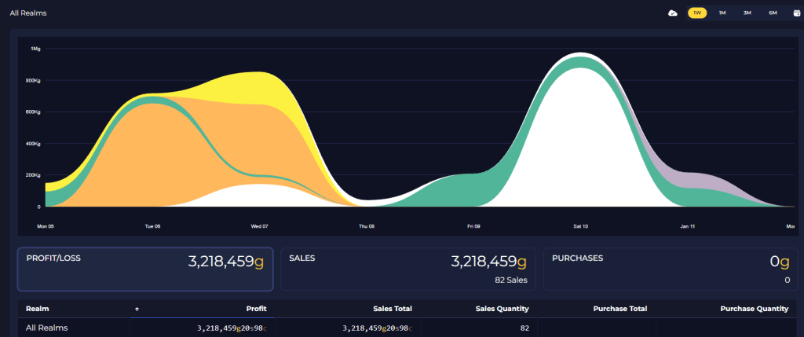Sort table by Purchase Total column
Image resolution: width=804 pixels, height=337 pixels.
(619, 310)
